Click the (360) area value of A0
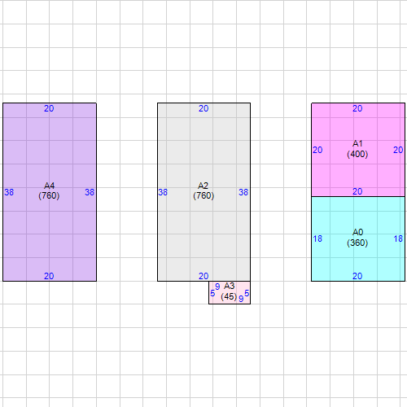This screenshot has width=407, height=407. [x=357, y=243]
